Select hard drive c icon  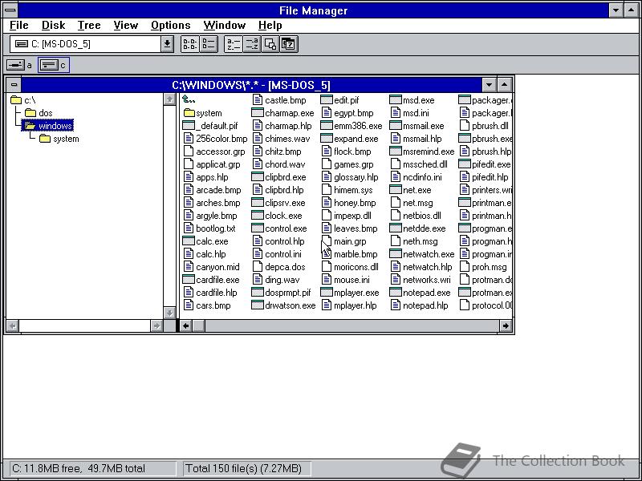click(x=49, y=65)
